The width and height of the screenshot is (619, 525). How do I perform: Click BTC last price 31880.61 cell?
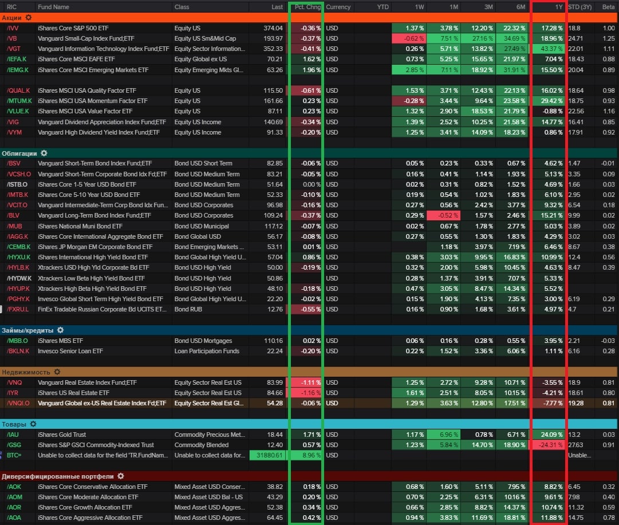tap(269, 455)
